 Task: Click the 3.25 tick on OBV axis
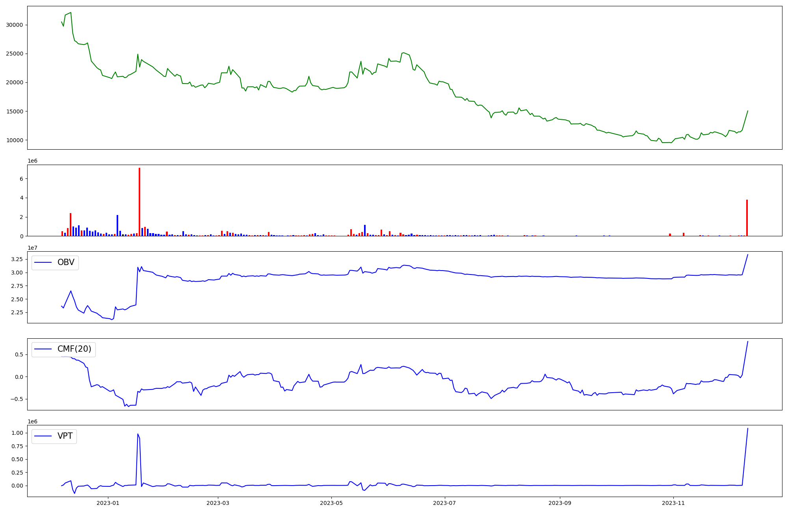tap(17, 259)
